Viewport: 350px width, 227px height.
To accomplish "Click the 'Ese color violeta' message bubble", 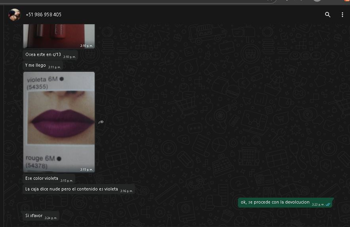I will click(42, 179).
